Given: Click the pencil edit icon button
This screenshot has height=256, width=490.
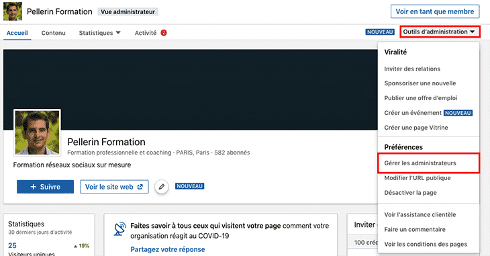Looking at the screenshot, I should click(x=162, y=187).
